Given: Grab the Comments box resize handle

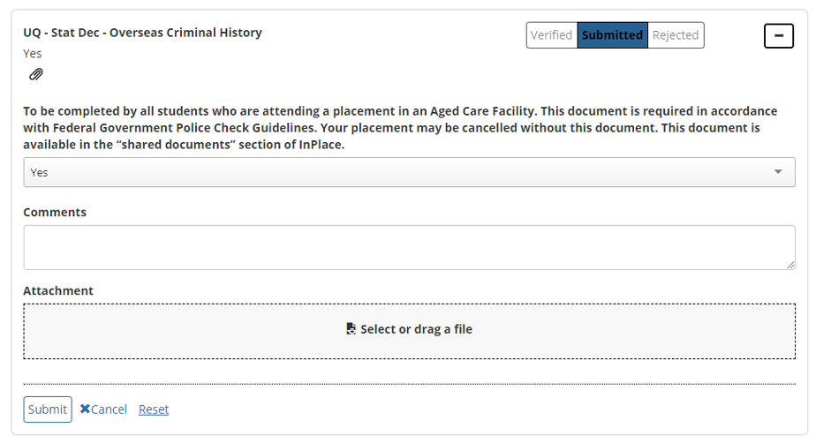Looking at the screenshot, I should [790, 265].
